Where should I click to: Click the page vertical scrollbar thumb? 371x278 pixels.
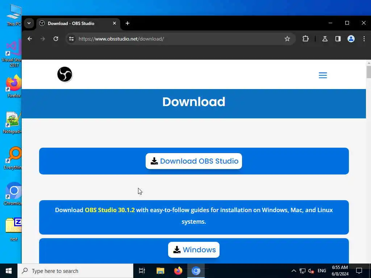(368, 72)
